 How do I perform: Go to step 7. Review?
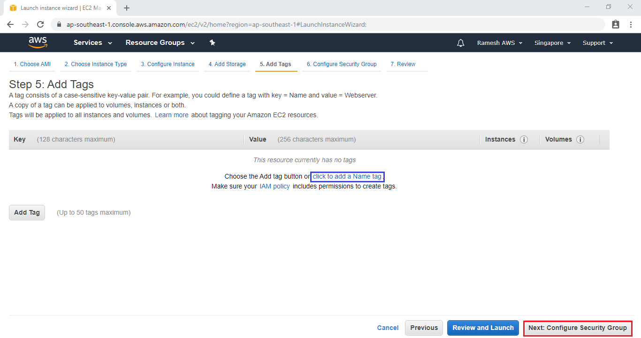(x=403, y=64)
